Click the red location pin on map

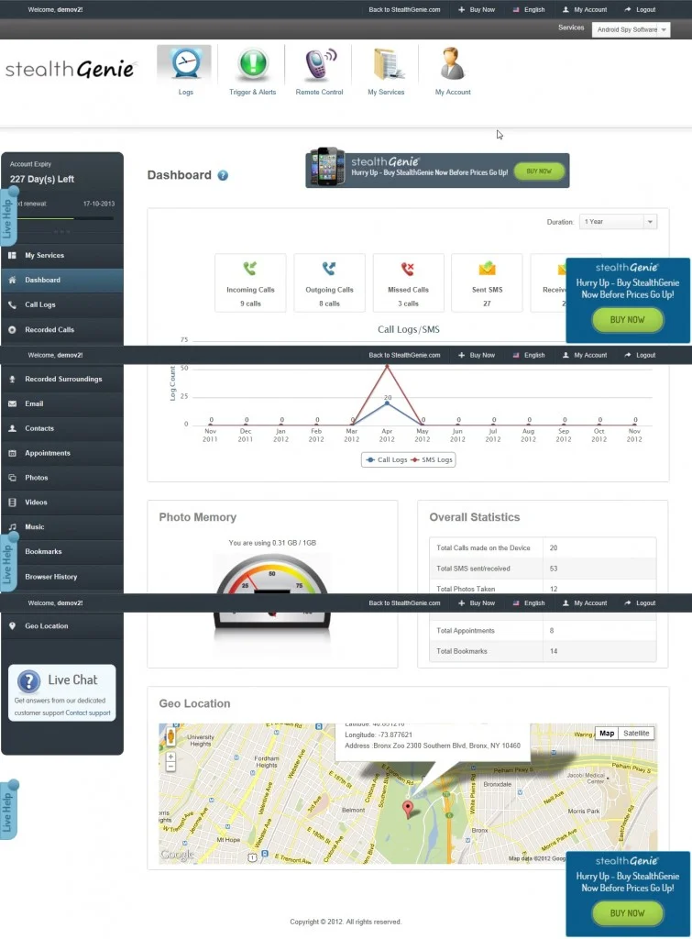tap(409, 808)
